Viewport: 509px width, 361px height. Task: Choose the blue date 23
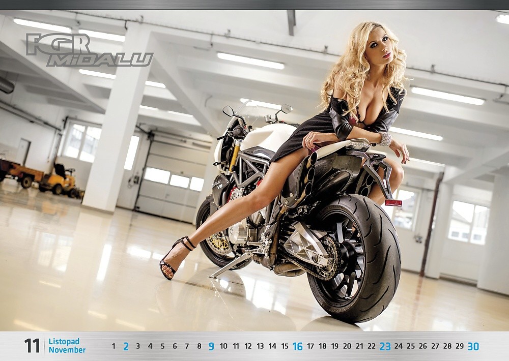click(x=385, y=346)
